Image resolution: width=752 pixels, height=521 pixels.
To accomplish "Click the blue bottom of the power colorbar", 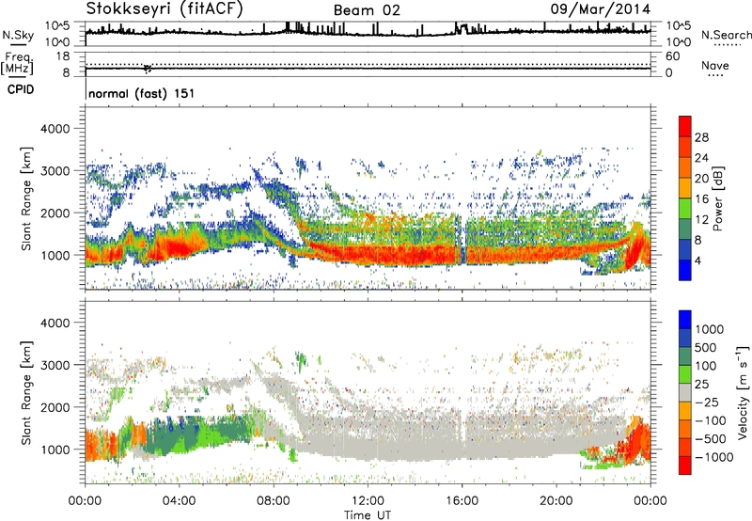I will (x=685, y=270).
